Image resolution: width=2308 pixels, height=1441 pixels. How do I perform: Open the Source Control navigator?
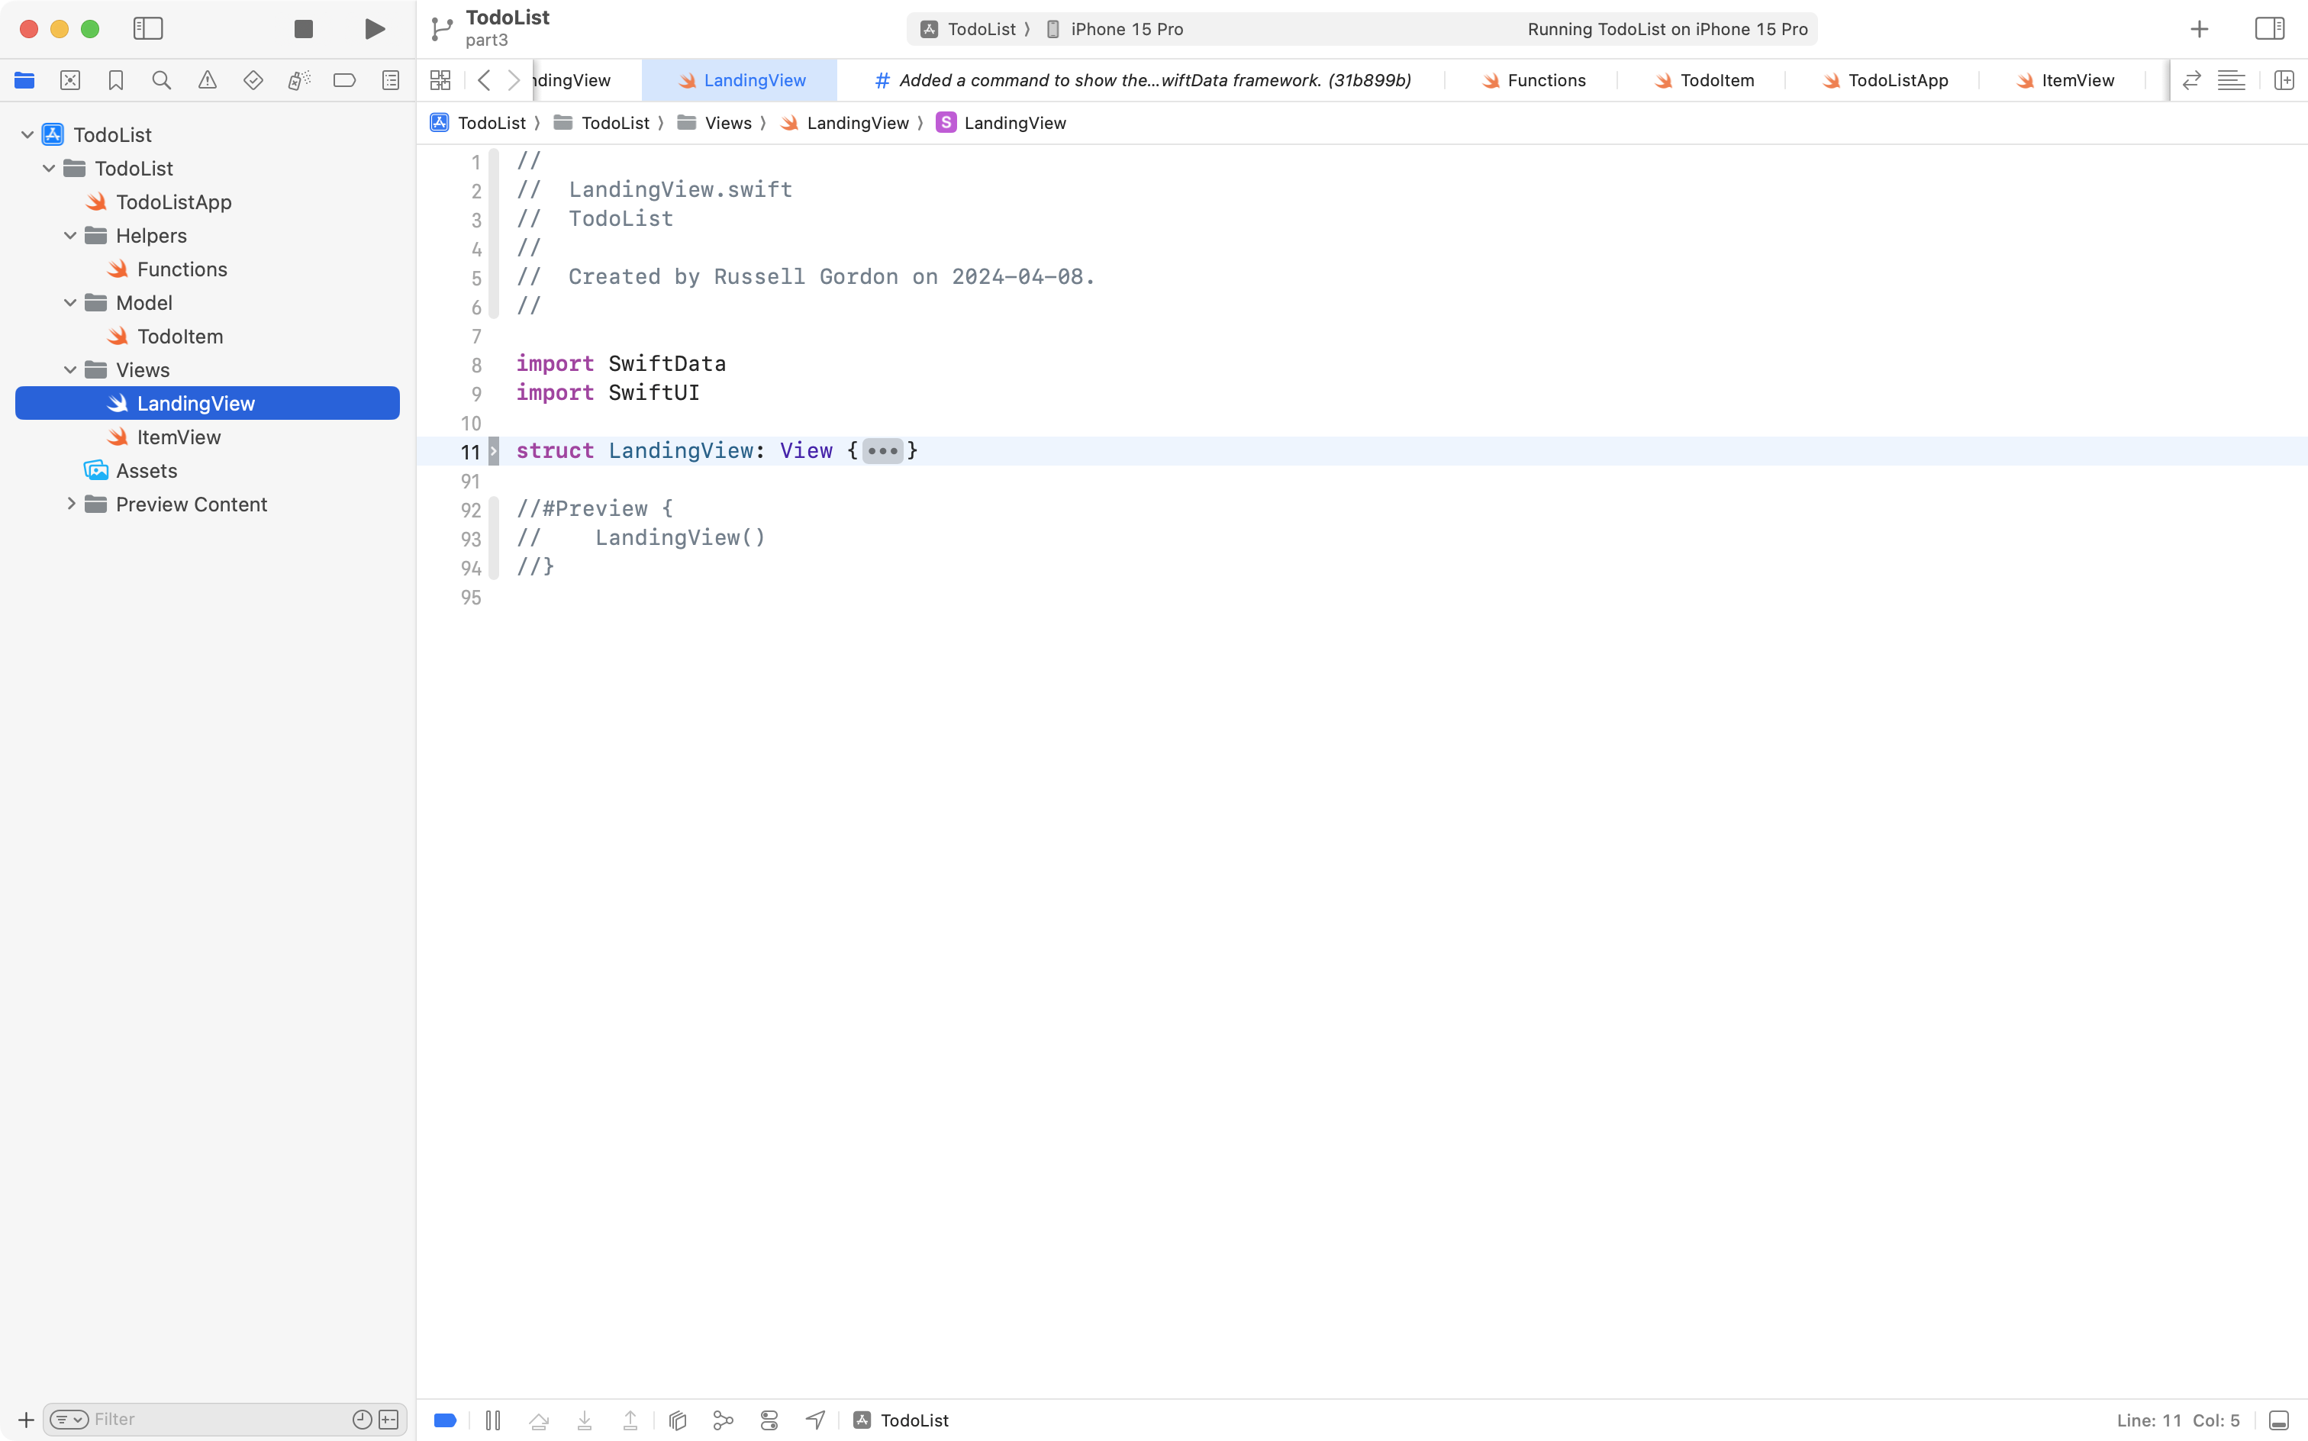[70, 80]
